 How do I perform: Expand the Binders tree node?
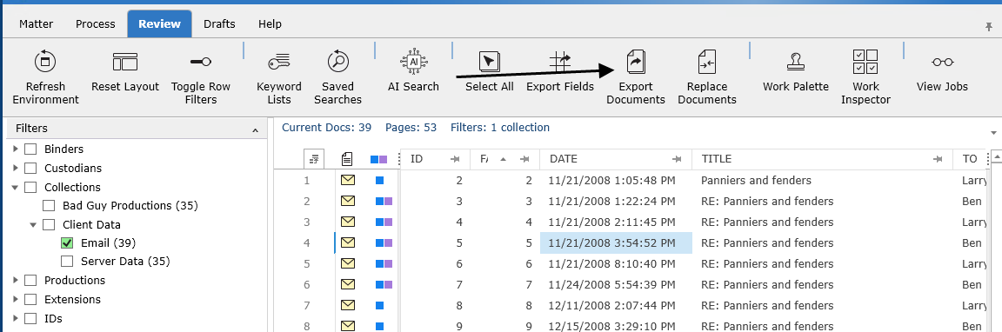(x=16, y=149)
